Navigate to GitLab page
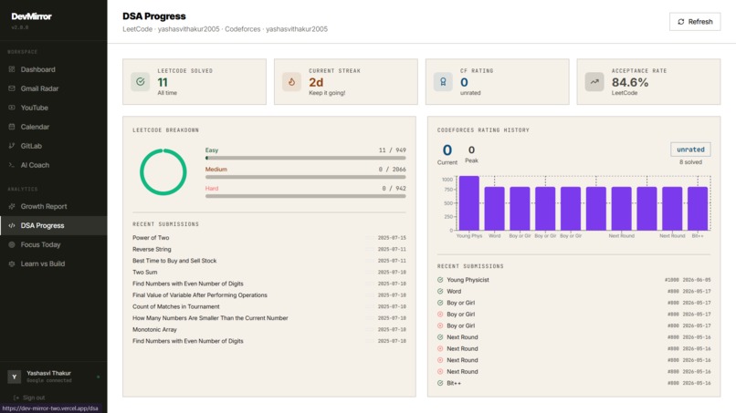The height and width of the screenshot is (413, 736). click(x=54, y=146)
